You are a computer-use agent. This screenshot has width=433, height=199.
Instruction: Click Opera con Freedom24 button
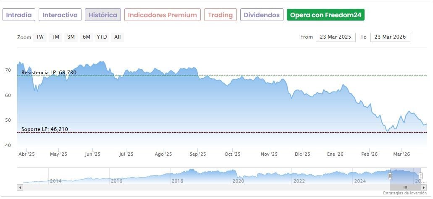pos(325,15)
